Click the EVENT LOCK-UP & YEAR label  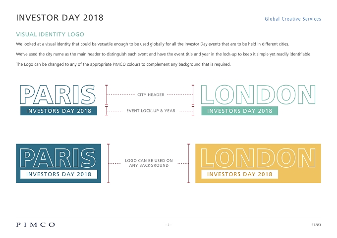[x=151, y=111]
